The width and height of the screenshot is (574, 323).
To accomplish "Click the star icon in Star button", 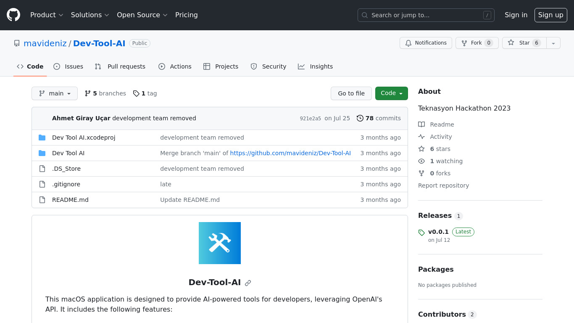I will [x=511, y=42].
